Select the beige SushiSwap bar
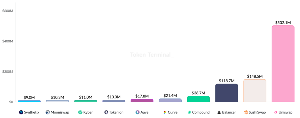 point(255,91)
